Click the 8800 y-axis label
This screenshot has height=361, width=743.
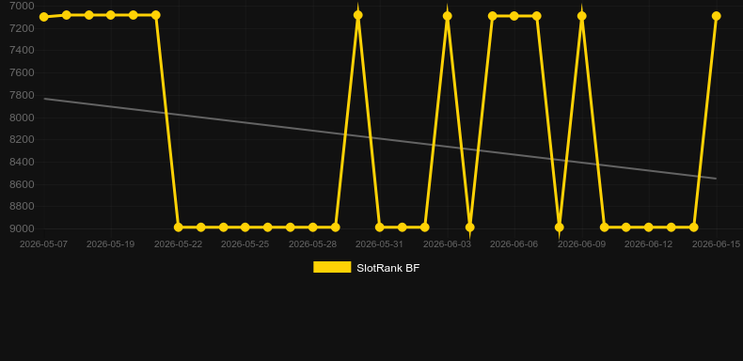pos(22,206)
